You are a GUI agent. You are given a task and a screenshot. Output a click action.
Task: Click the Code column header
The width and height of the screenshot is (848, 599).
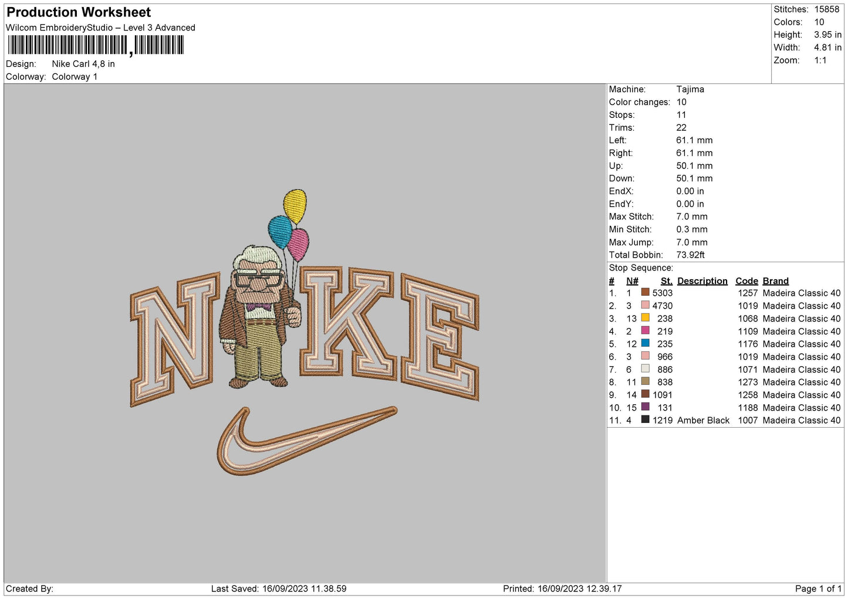pos(746,281)
